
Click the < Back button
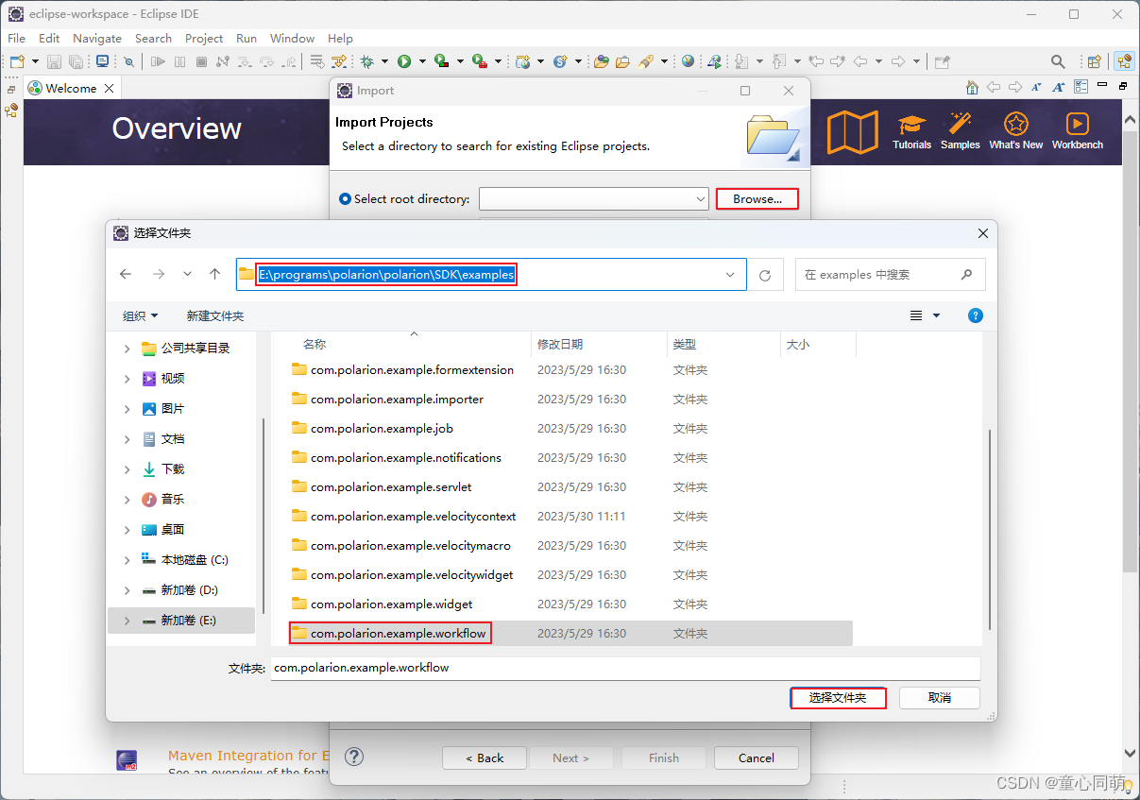485,757
